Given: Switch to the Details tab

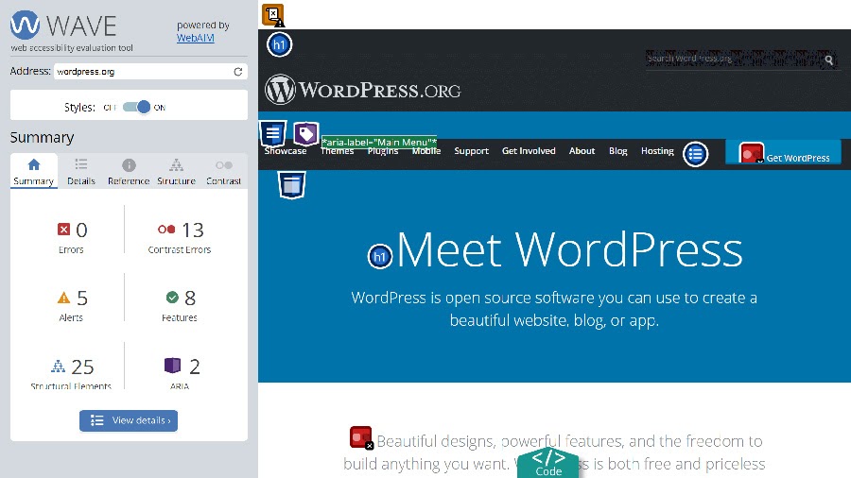Looking at the screenshot, I should coord(81,171).
